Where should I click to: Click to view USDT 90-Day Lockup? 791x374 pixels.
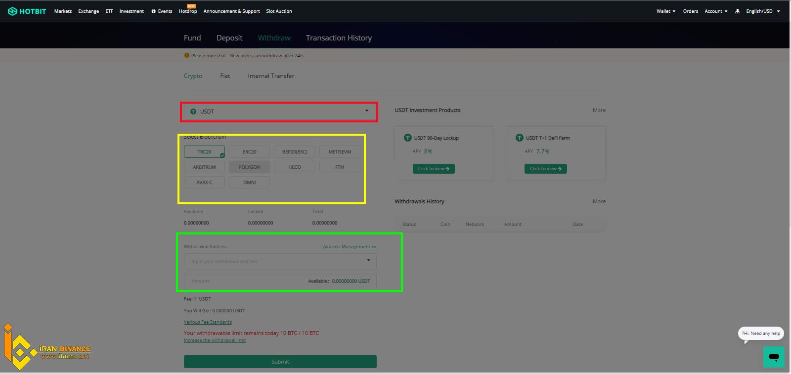coord(434,169)
